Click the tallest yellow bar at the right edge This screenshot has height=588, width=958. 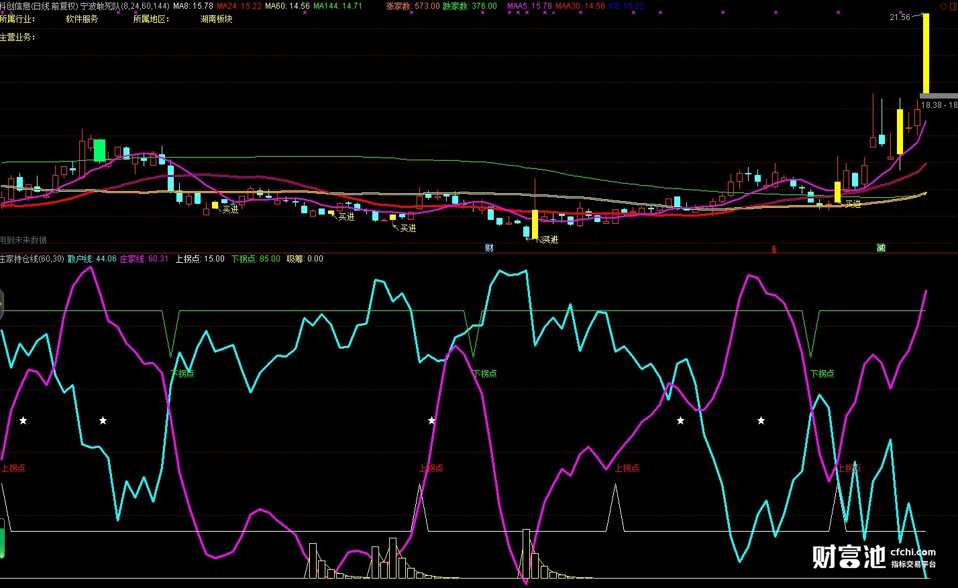click(926, 54)
